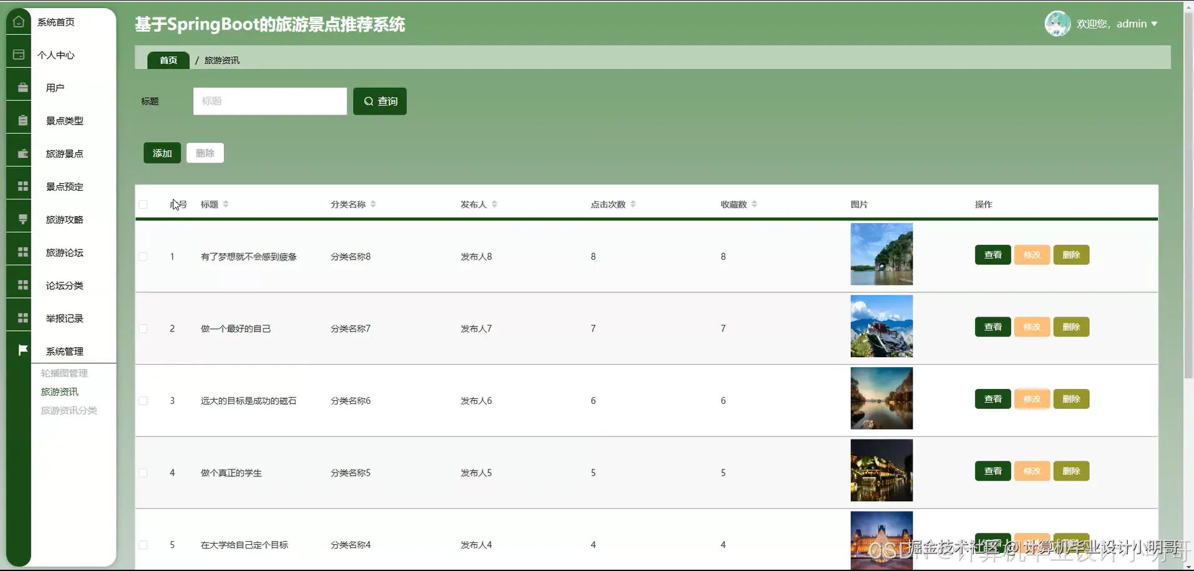The width and height of the screenshot is (1194, 571).
Task: Sort the table by 标题 column
Action: (x=226, y=204)
